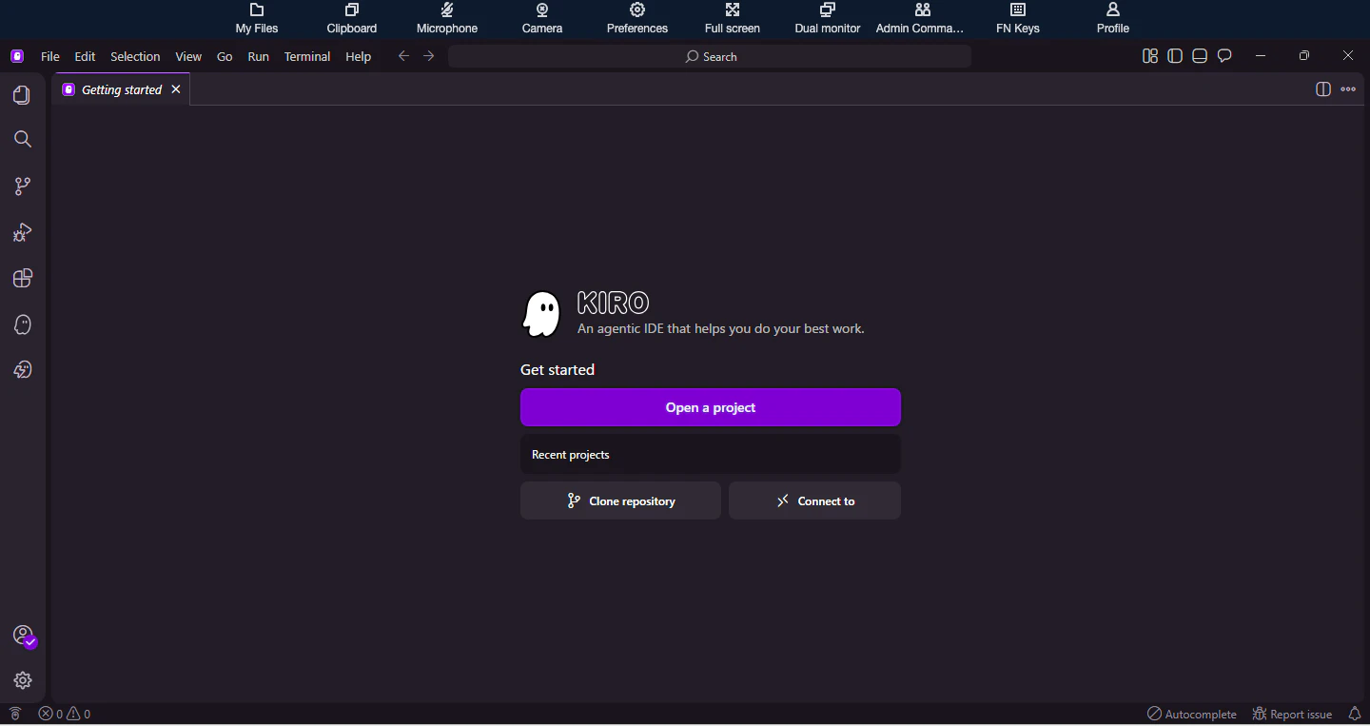
Task: Open the Manage settings gear
Action: [x=23, y=680]
